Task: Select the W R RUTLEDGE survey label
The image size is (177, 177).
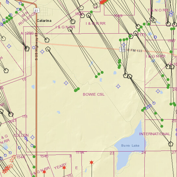Action: [x=27, y=18]
